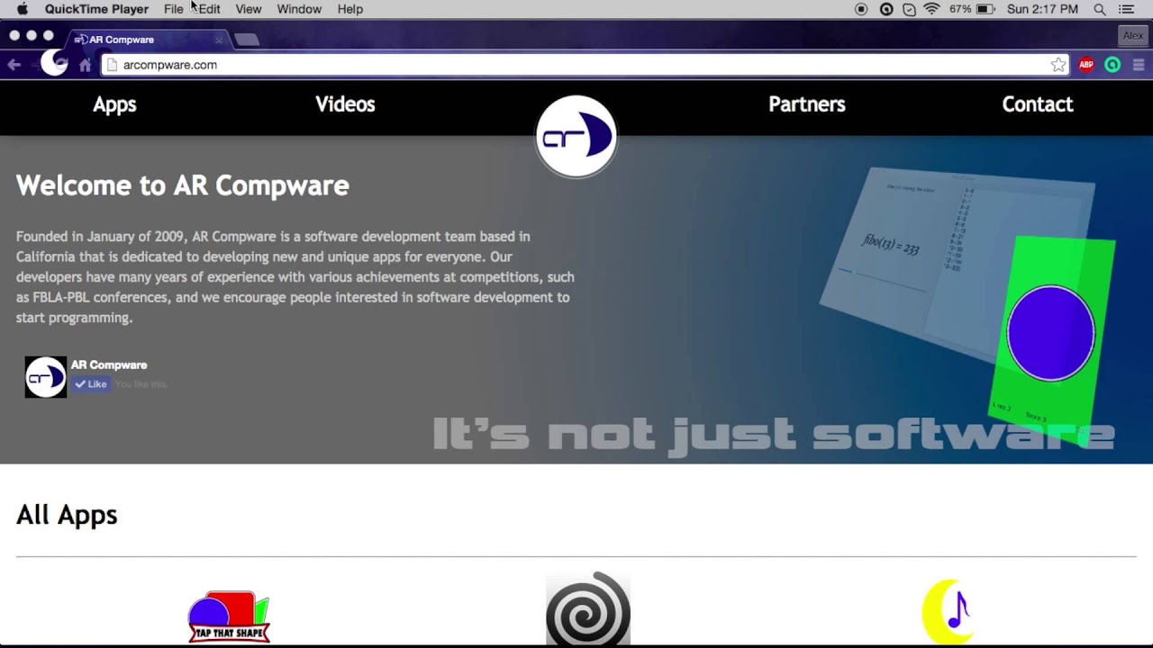Screen dimensions: 1153x648
Task: Click the battery status icon
Action: pyautogui.click(x=986, y=9)
